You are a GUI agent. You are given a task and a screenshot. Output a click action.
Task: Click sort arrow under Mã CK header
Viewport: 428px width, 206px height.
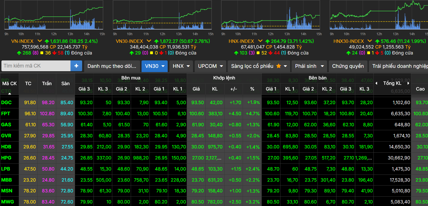click(9, 93)
